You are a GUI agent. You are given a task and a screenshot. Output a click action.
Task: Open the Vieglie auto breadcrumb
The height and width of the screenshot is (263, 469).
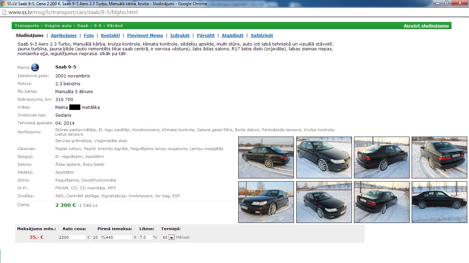click(x=57, y=26)
